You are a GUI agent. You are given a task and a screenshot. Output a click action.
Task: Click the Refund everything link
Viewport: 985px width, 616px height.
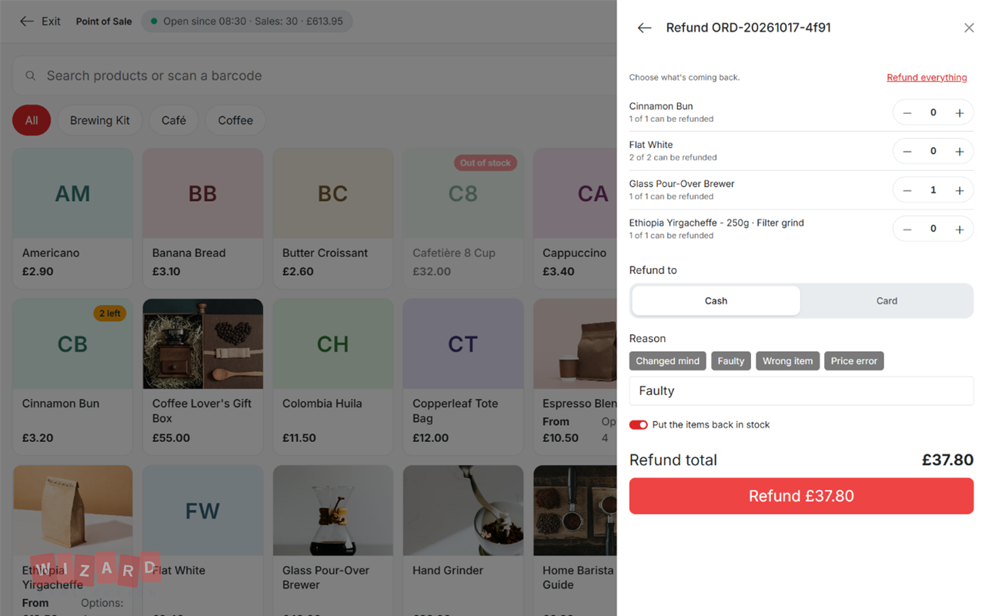tap(927, 78)
